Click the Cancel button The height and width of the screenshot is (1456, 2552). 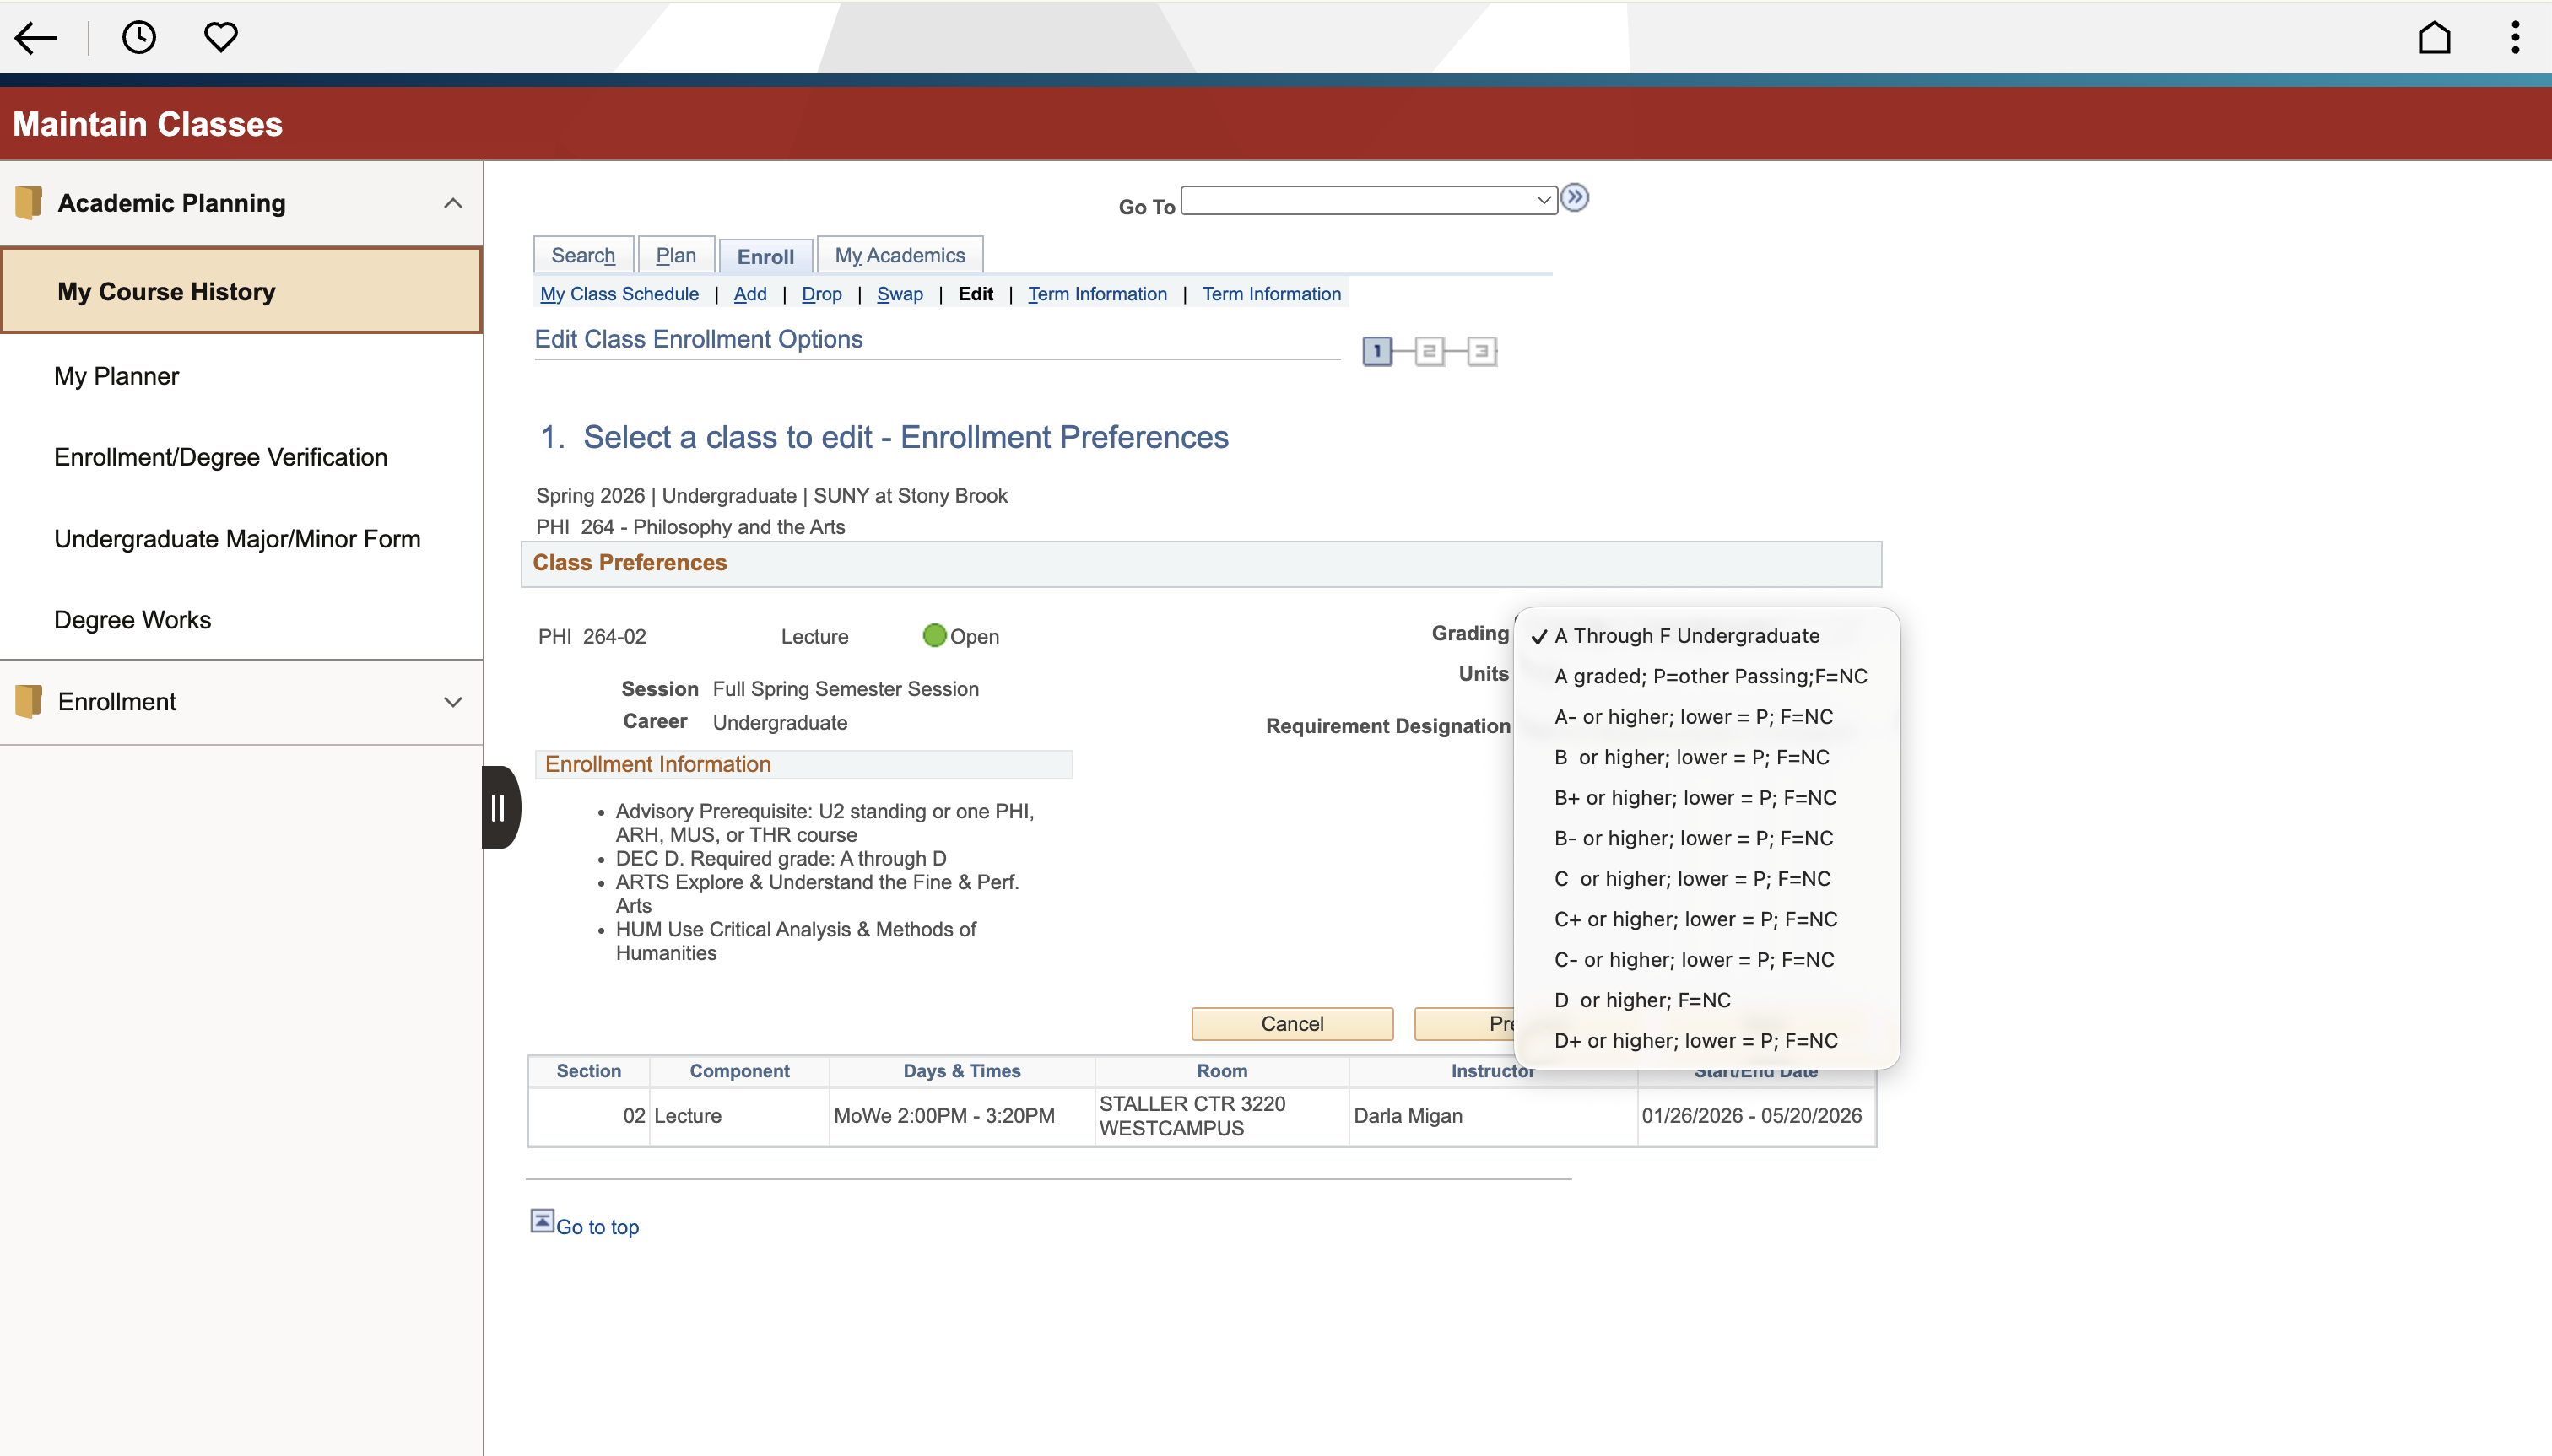point(1293,1024)
